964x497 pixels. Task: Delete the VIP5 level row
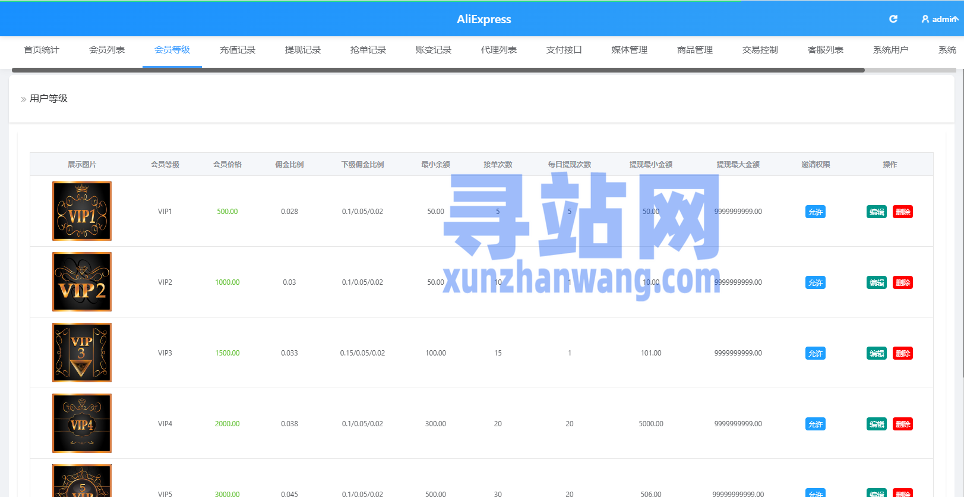pyautogui.click(x=903, y=493)
